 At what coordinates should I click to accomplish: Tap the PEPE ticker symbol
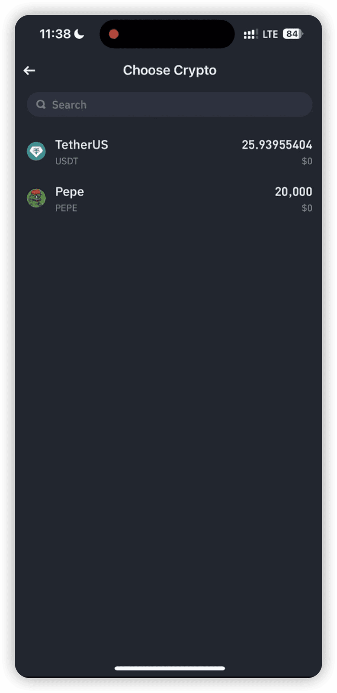click(x=66, y=208)
